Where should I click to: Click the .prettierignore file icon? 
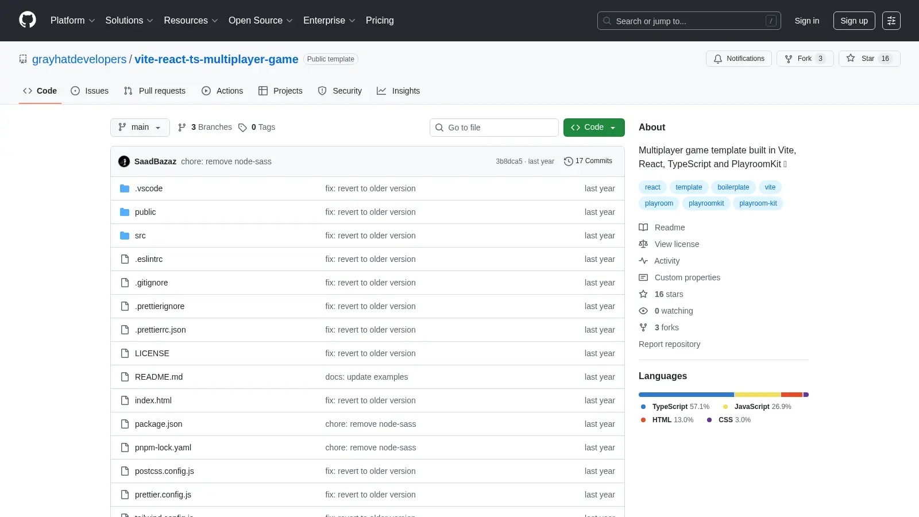click(125, 306)
